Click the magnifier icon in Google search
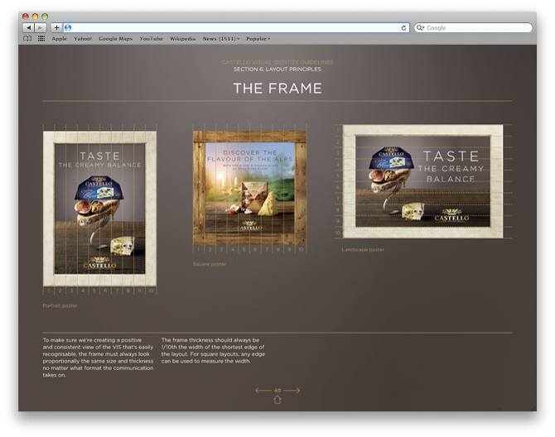Screen dimensions: 555x437 pyautogui.click(x=420, y=27)
